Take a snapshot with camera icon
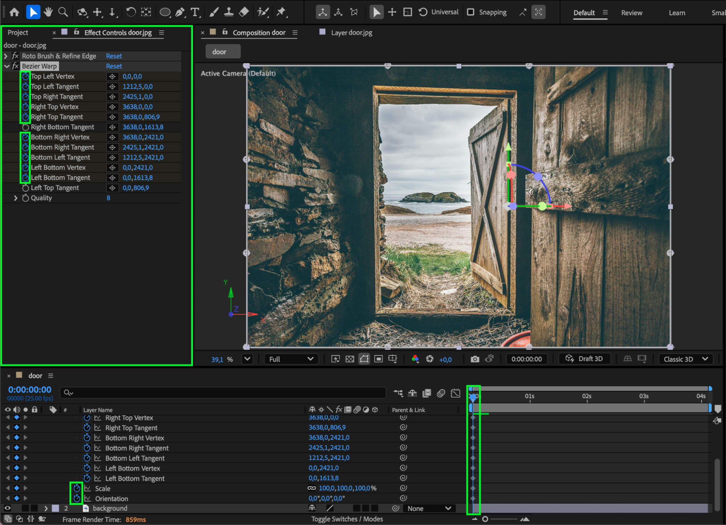The width and height of the screenshot is (726, 525). pyautogui.click(x=475, y=359)
